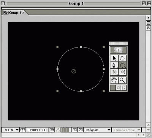Viewport: 152px width, 138px height.
Task: Click the vertical scrollbar up arrow
Action: [x=148, y=125]
